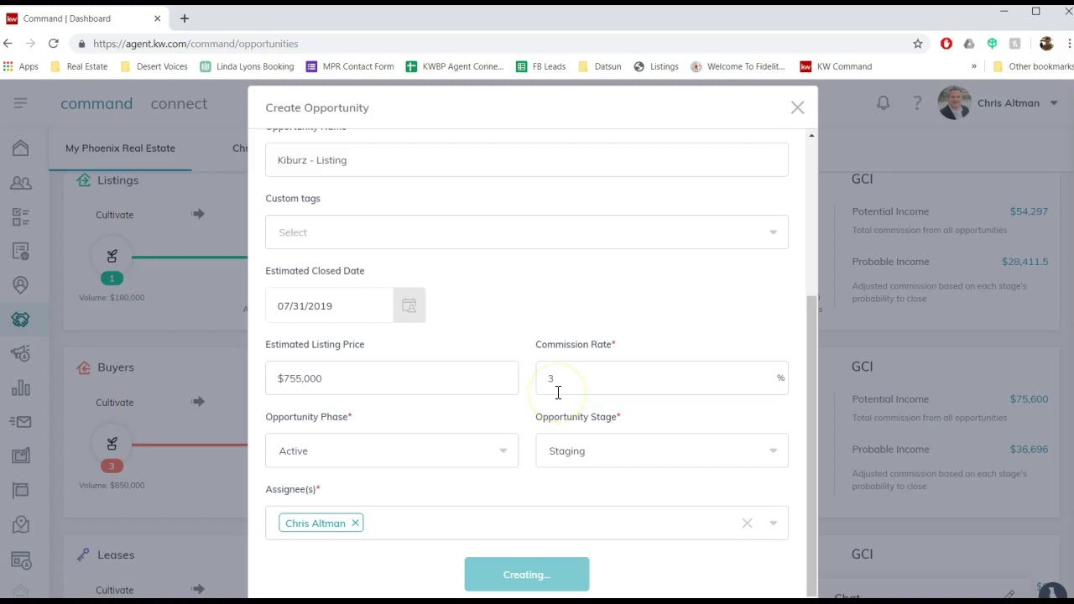Open the Campaigns megaphone icon in sidebar

[x=21, y=354]
